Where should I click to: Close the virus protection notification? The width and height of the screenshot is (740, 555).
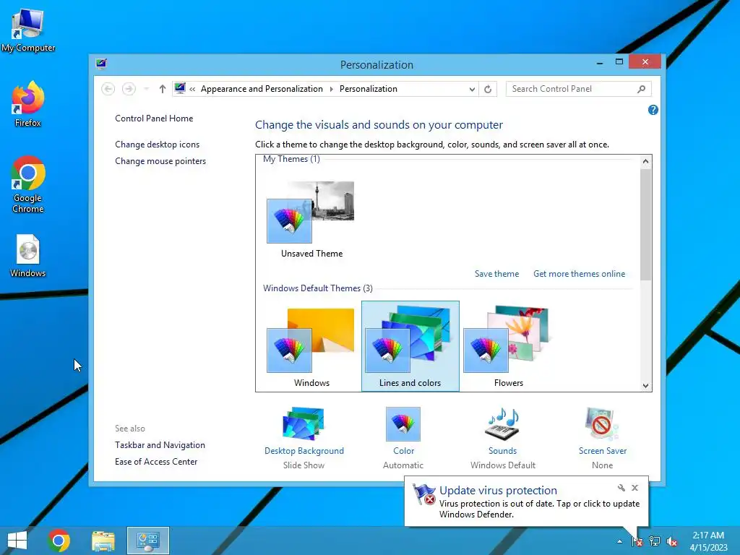click(634, 488)
